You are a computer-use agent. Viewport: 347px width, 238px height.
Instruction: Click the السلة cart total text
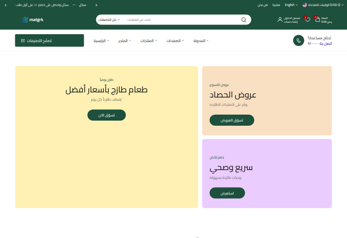(x=327, y=20)
